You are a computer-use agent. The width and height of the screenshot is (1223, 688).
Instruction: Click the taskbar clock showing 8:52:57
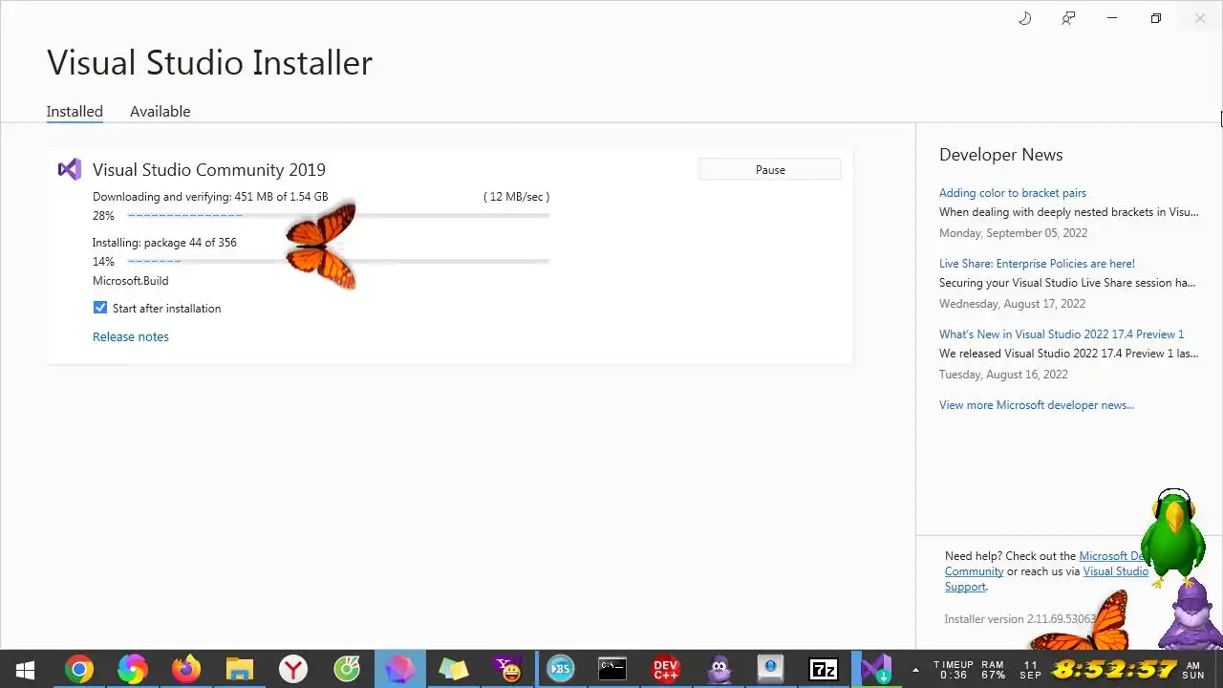(1114, 669)
